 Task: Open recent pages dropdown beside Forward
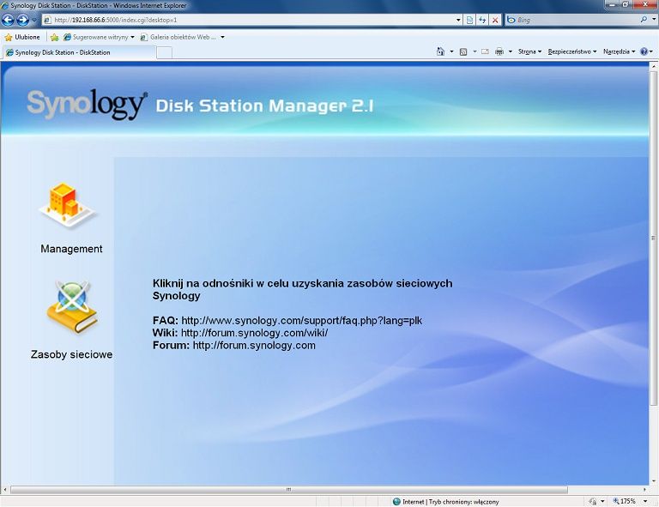34,20
